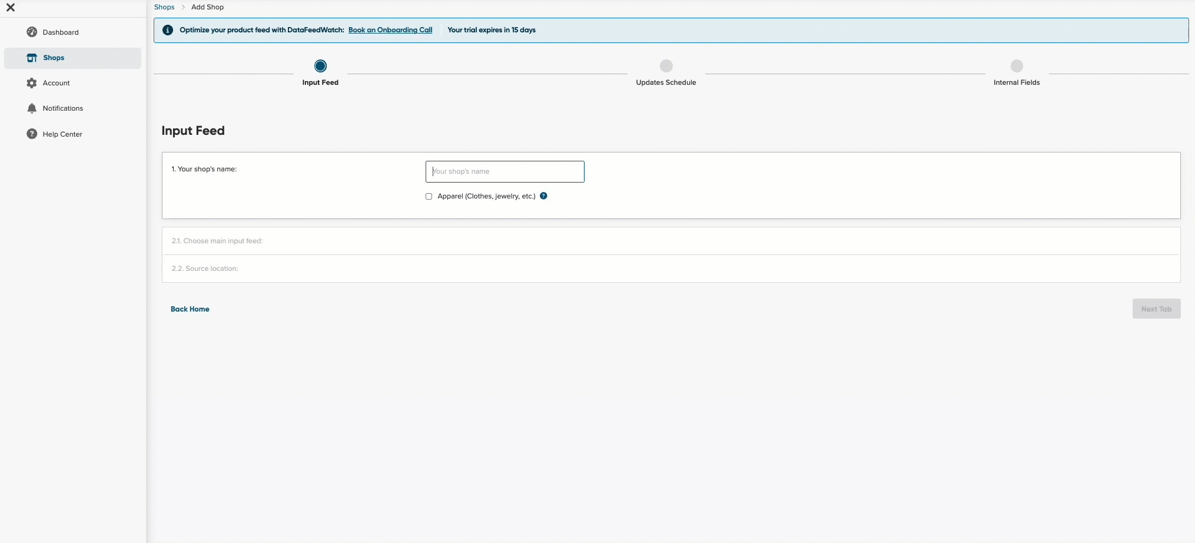Image resolution: width=1195 pixels, height=543 pixels.
Task: Follow the Book an Onboarding Call link
Action: pyautogui.click(x=390, y=30)
